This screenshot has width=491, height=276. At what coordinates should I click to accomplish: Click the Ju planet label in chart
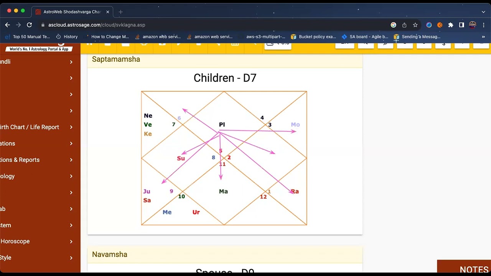[147, 191]
